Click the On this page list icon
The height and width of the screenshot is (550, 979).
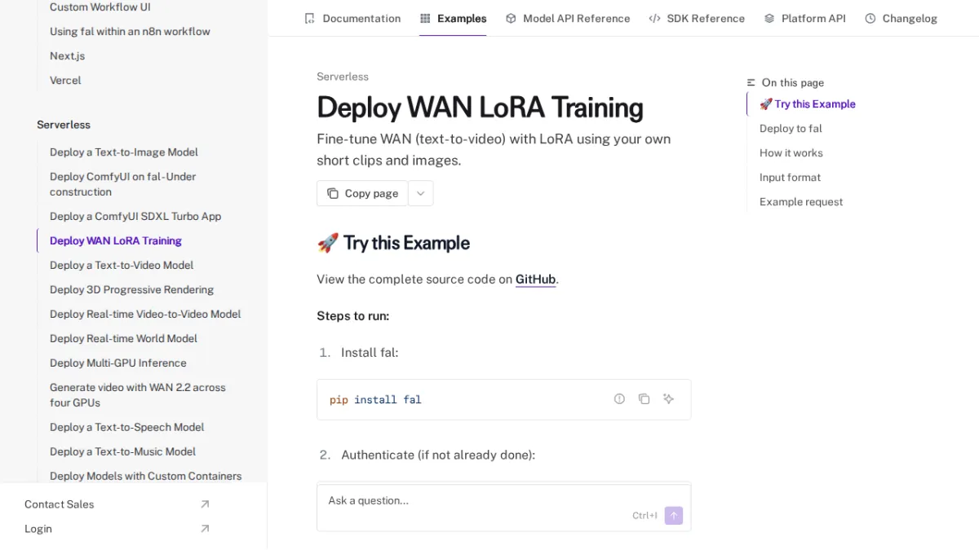[751, 82]
